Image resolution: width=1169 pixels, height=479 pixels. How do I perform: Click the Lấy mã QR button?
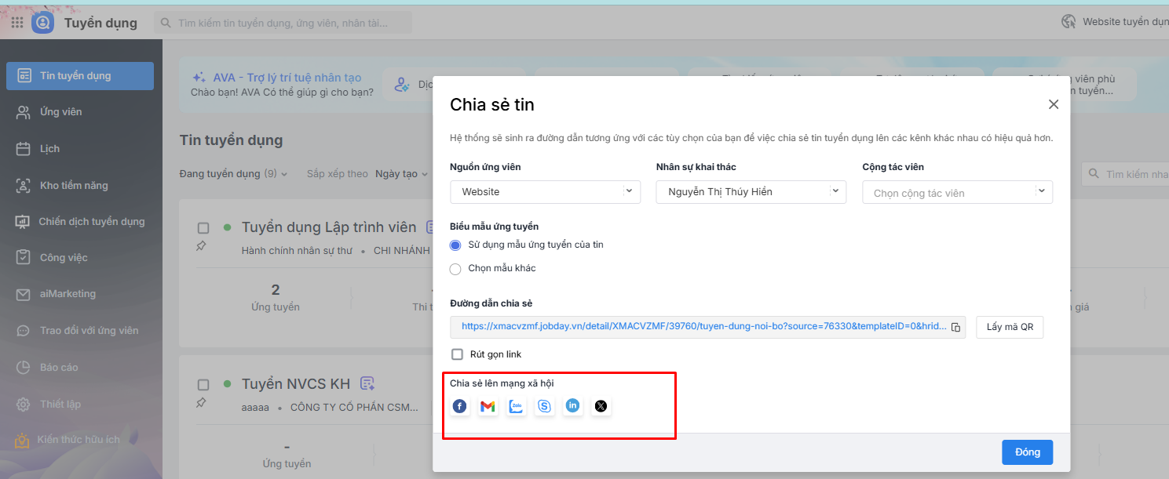point(1010,327)
